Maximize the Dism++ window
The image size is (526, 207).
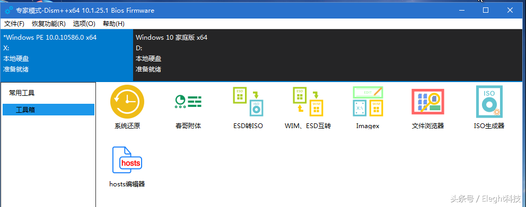tap(485, 11)
